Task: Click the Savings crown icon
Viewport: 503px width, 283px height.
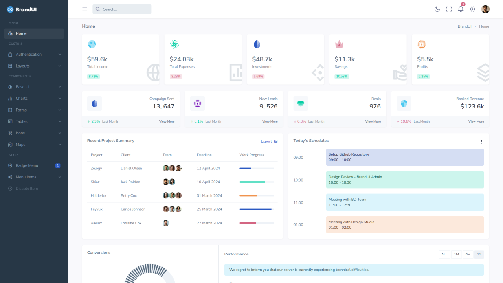Action: coord(339,44)
